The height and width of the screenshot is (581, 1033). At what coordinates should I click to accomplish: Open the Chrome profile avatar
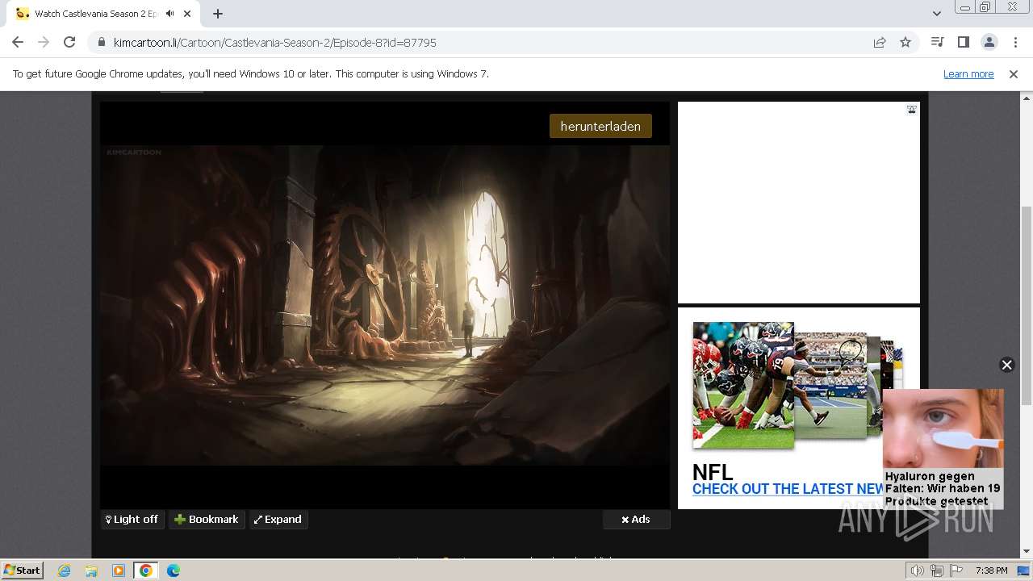coord(989,42)
